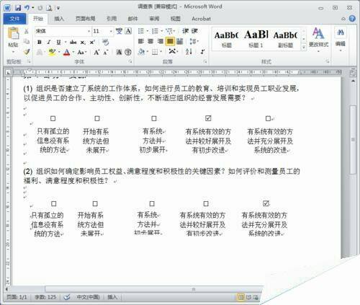Click the Undo icon in quick access toolbar

pos(27,8)
